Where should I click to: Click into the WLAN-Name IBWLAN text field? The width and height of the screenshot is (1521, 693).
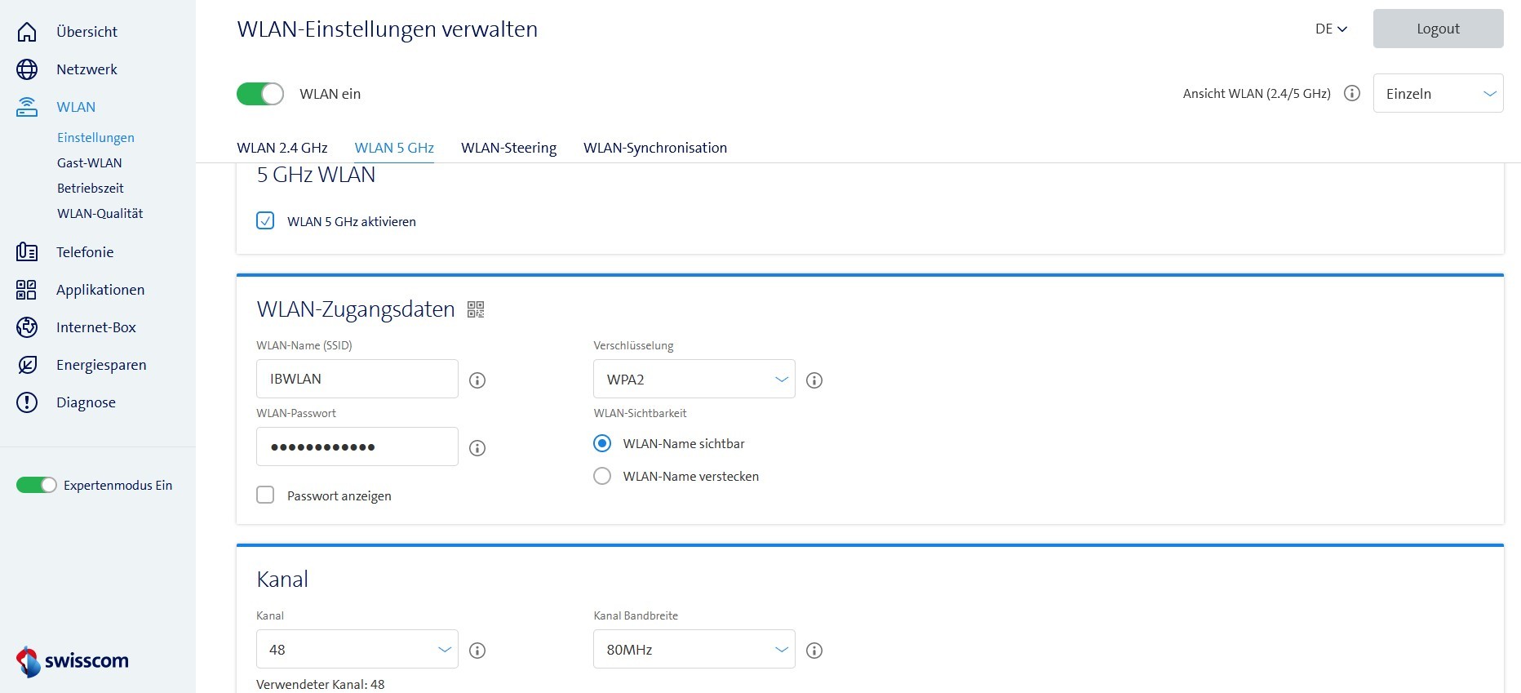(357, 380)
